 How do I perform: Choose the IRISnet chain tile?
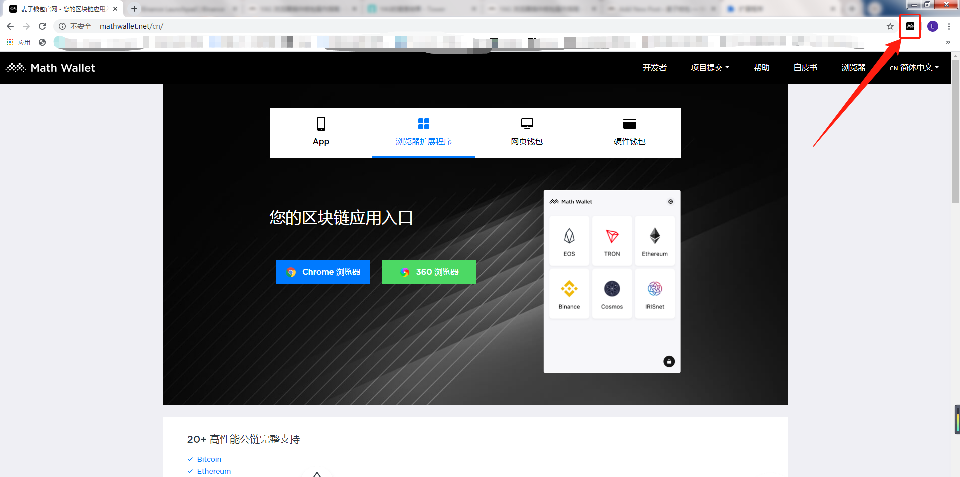tap(655, 294)
